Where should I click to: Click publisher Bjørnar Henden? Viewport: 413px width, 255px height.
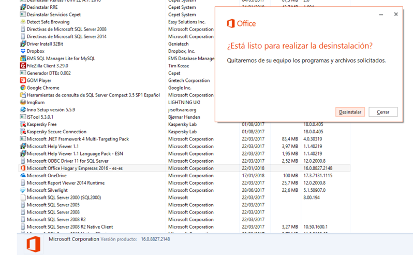[x=184, y=117]
